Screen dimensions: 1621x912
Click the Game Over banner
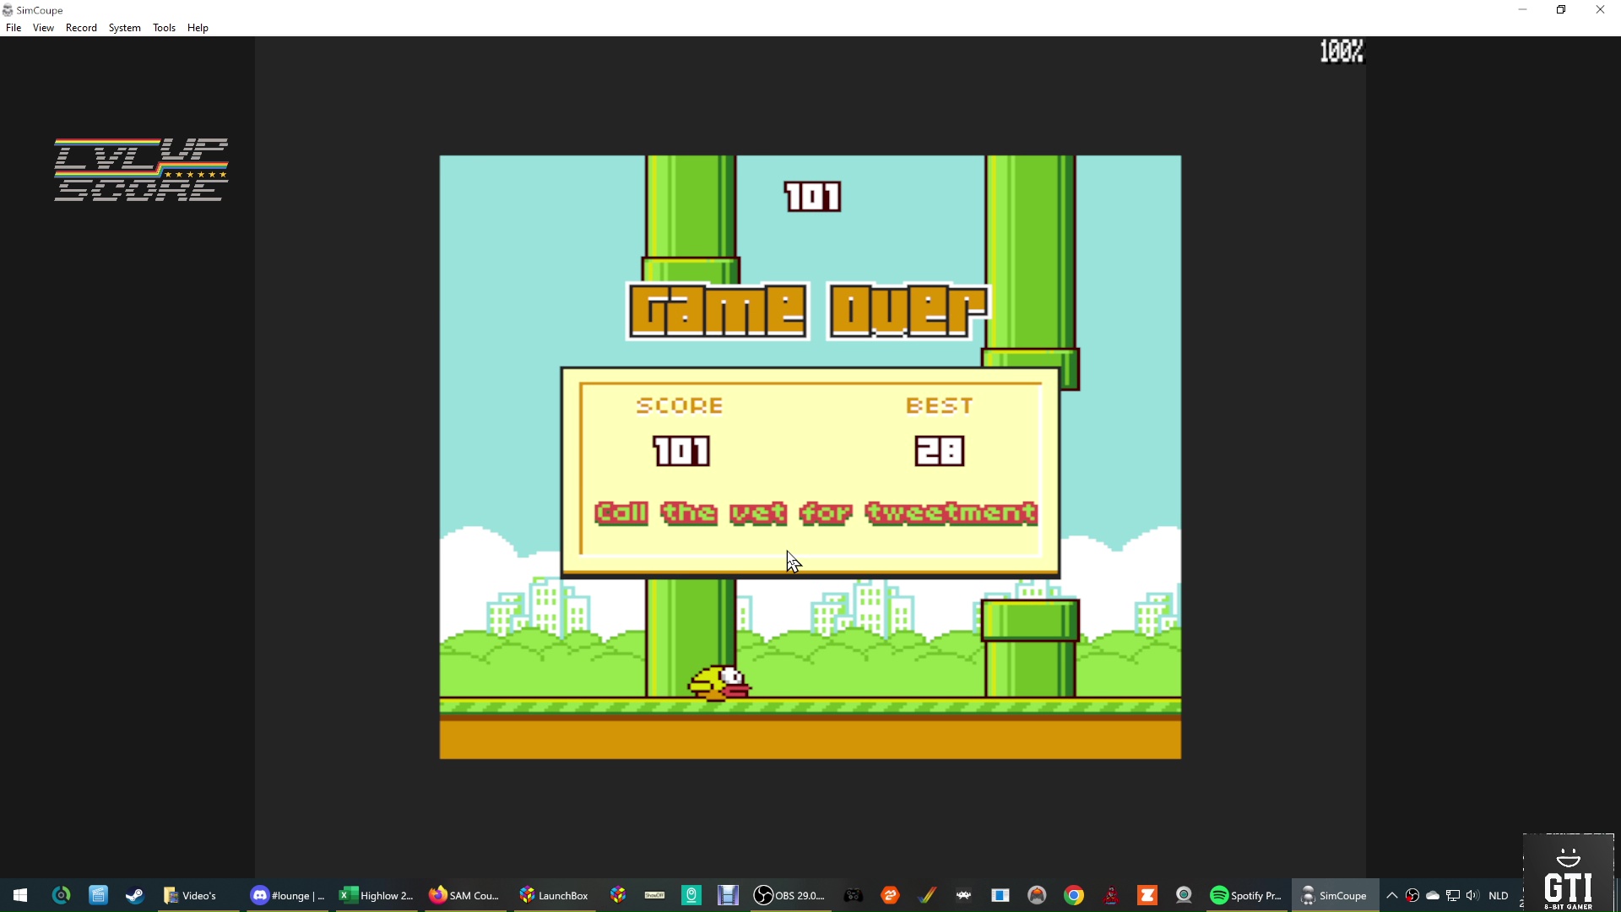point(808,311)
